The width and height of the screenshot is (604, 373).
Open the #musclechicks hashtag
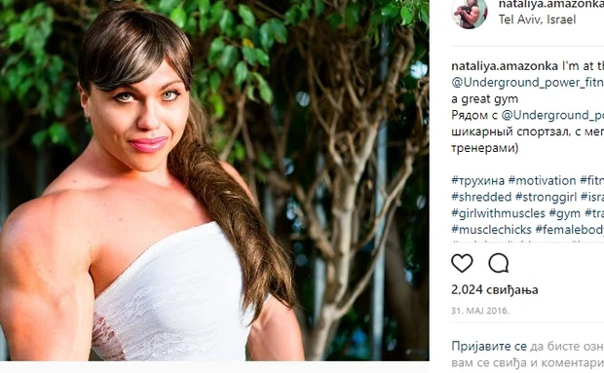click(x=491, y=230)
